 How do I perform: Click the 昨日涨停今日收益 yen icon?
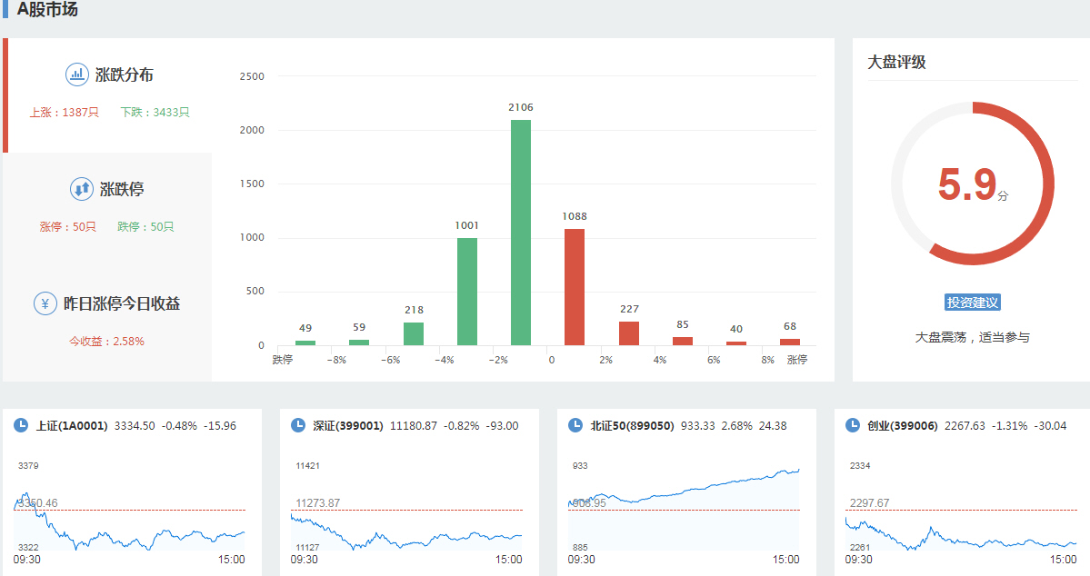coord(45,303)
